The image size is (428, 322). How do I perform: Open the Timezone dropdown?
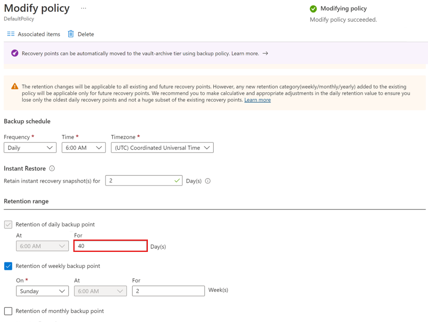click(162, 147)
